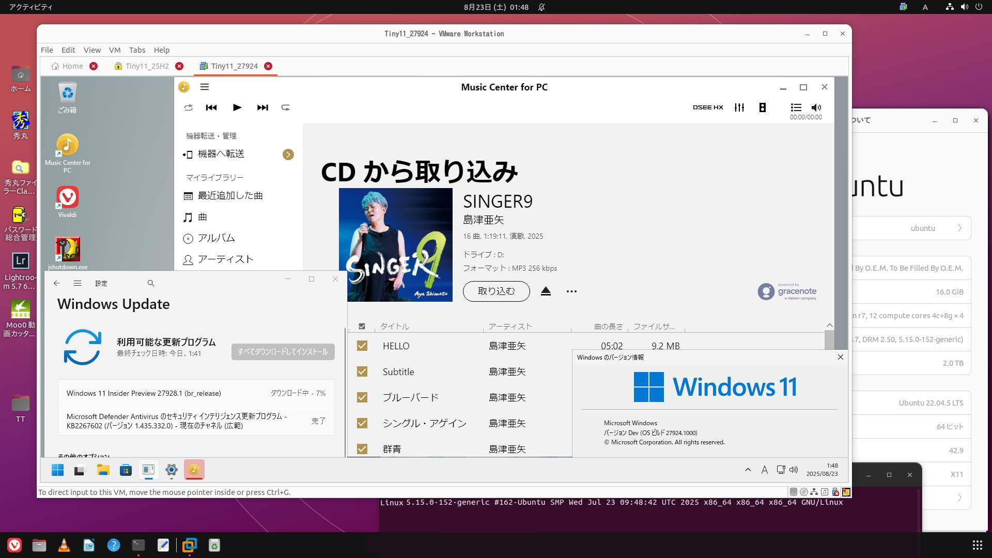Expand the Windows system tray chevron
The width and height of the screenshot is (992, 558).
click(x=748, y=470)
